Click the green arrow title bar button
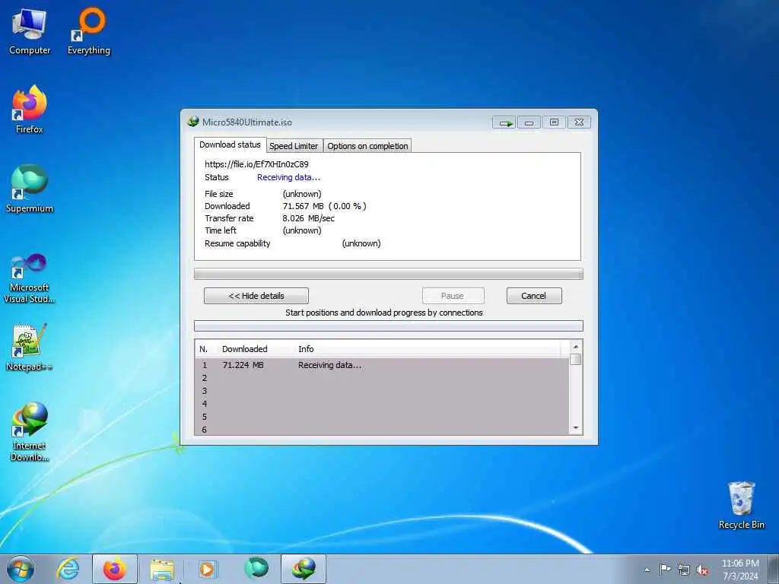779x584 pixels. (x=504, y=122)
